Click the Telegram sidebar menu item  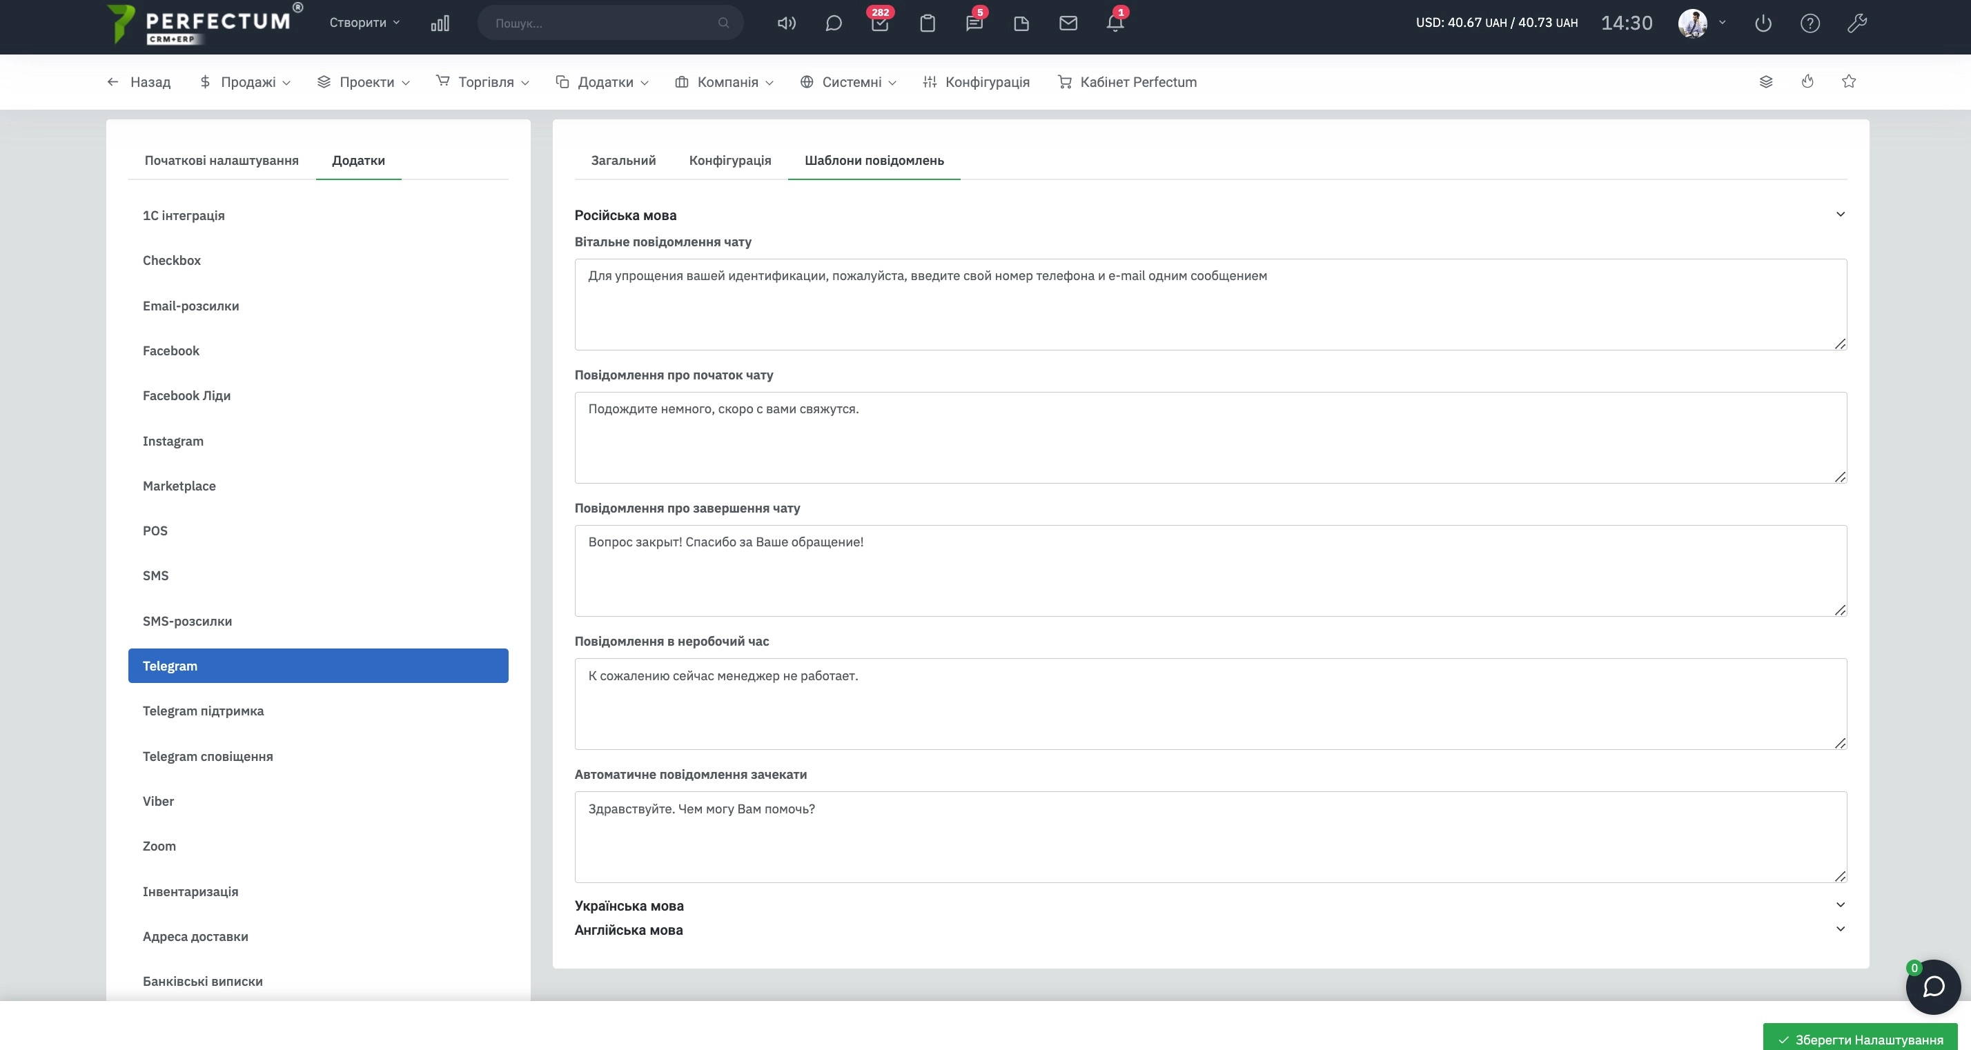coord(318,666)
